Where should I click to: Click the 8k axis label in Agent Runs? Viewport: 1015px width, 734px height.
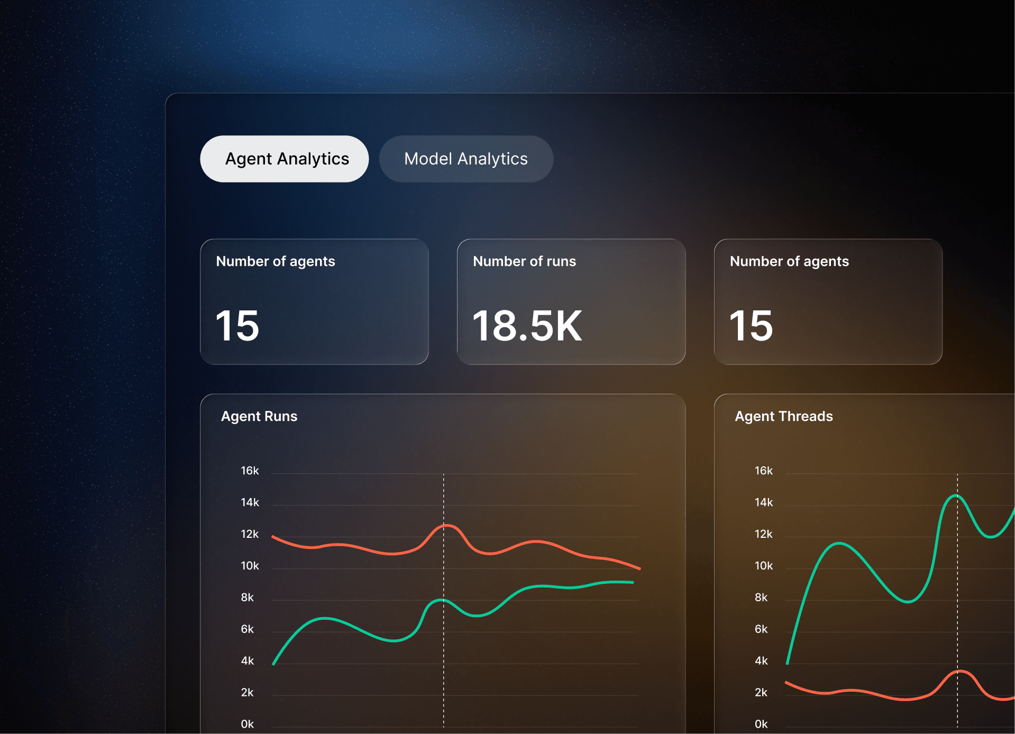247,598
